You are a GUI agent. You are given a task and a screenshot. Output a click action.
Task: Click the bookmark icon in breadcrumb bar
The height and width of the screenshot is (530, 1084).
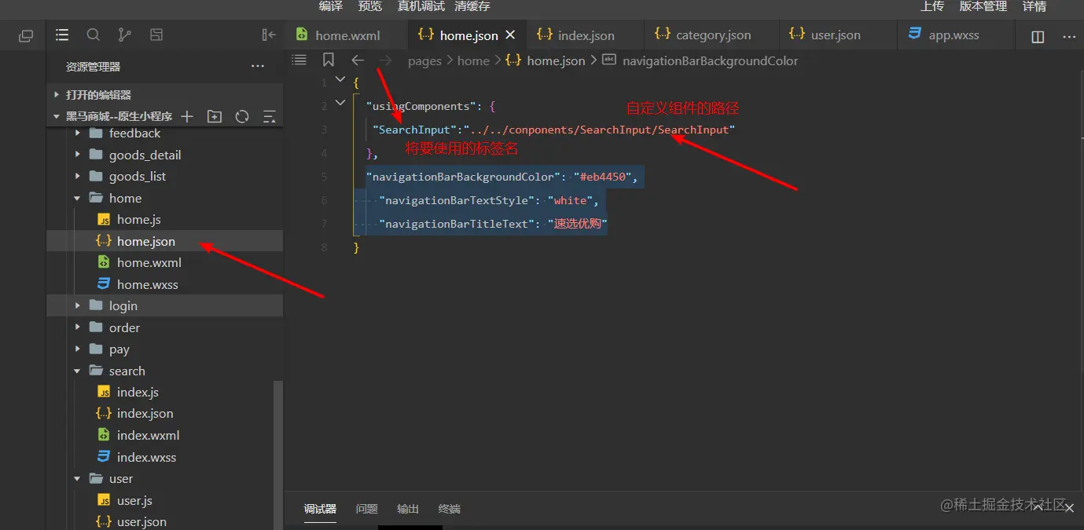(x=329, y=60)
